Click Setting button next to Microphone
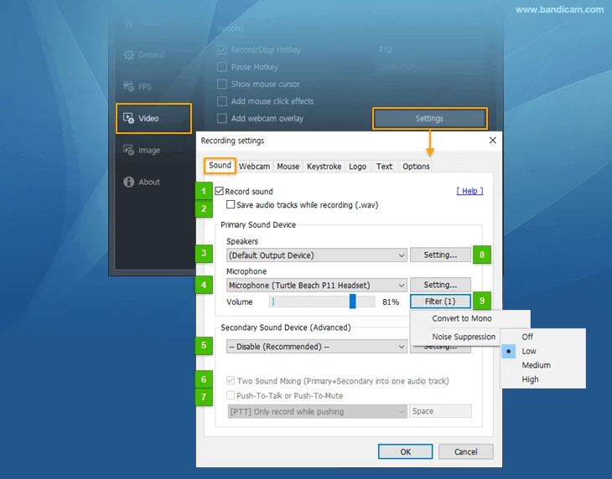The image size is (612, 479). tap(440, 285)
